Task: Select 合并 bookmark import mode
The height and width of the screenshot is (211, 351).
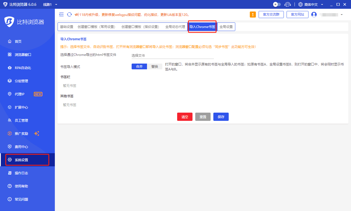Action: [139, 66]
